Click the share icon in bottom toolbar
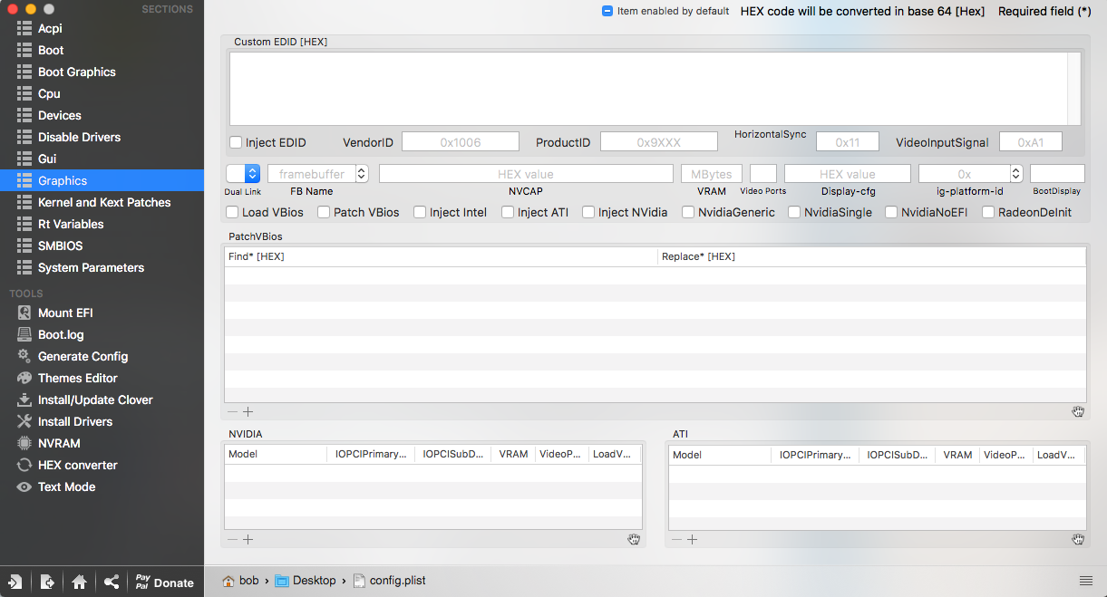1107x597 pixels. (112, 582)
